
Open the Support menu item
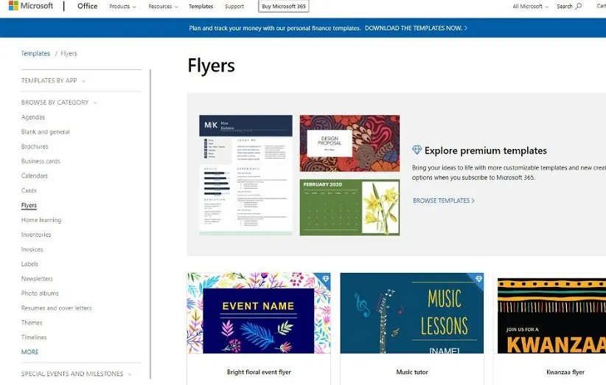pyautogui.click(x=234, y=7)
